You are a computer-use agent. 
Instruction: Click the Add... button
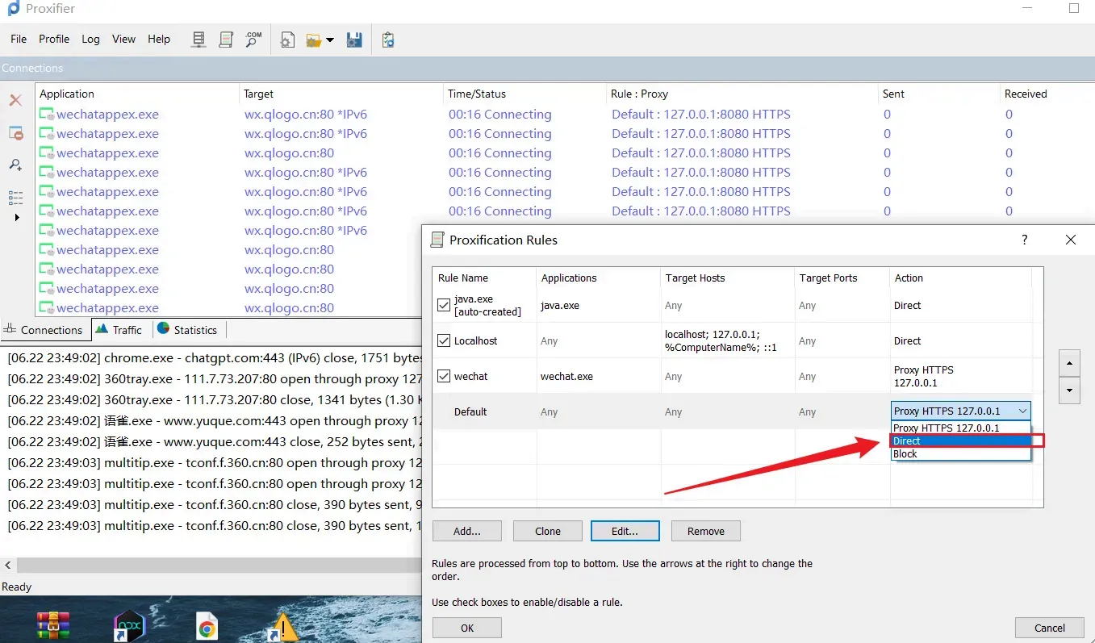point(466,531)
